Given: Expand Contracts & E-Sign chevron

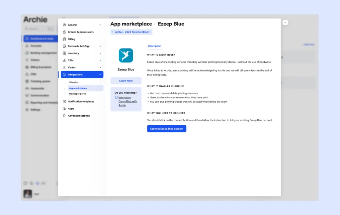Looking at the screenshot, I should click(x=100, y=46).
